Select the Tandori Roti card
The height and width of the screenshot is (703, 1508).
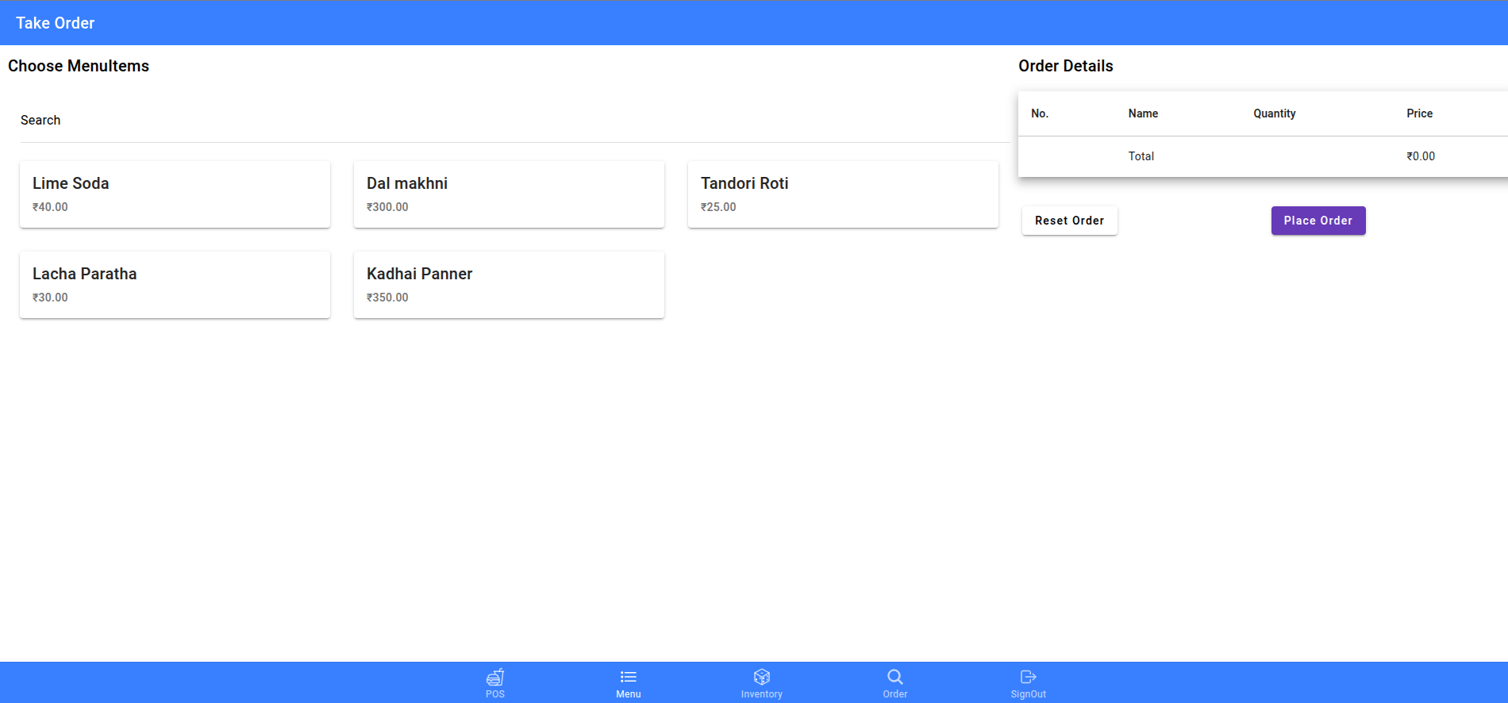pyautogui.click(x=843, y=194)
